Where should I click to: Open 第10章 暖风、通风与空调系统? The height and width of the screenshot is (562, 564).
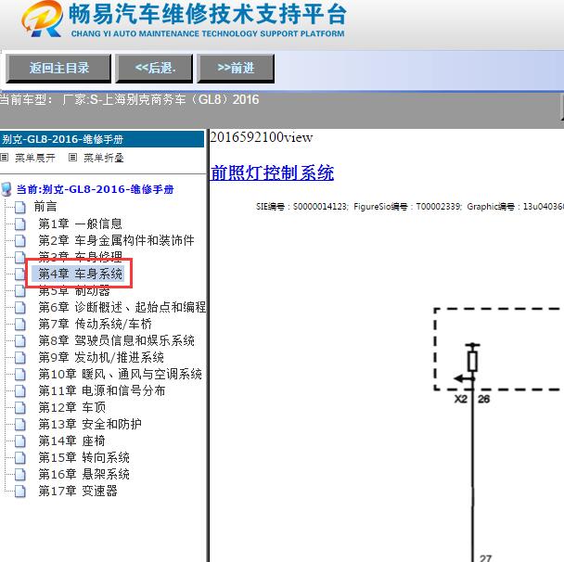121,374
